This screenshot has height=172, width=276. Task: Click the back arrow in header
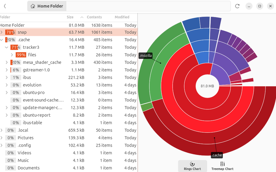[x=5, y=6]
